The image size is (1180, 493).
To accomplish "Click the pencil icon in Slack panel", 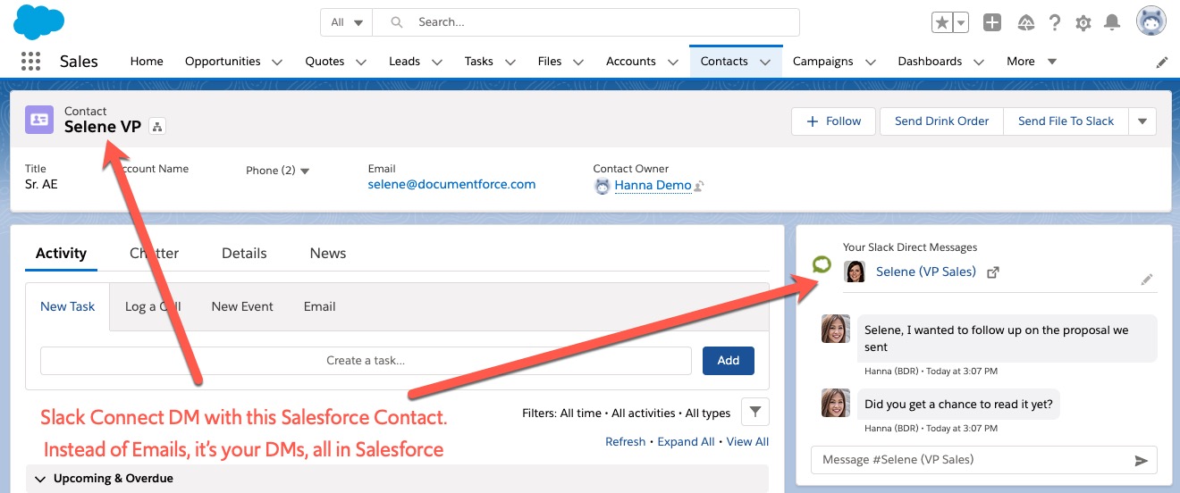I will [x=1147, y=280].
